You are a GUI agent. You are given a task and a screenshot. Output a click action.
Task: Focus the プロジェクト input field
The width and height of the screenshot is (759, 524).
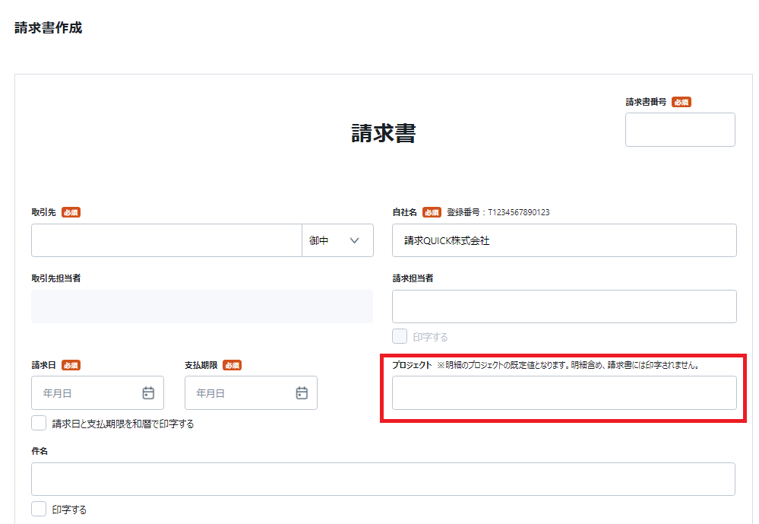pyautogui.click(x=565, y=392)
